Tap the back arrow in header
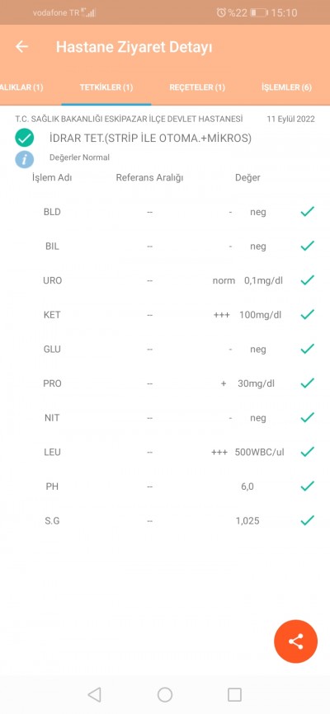 coord(21,46)
